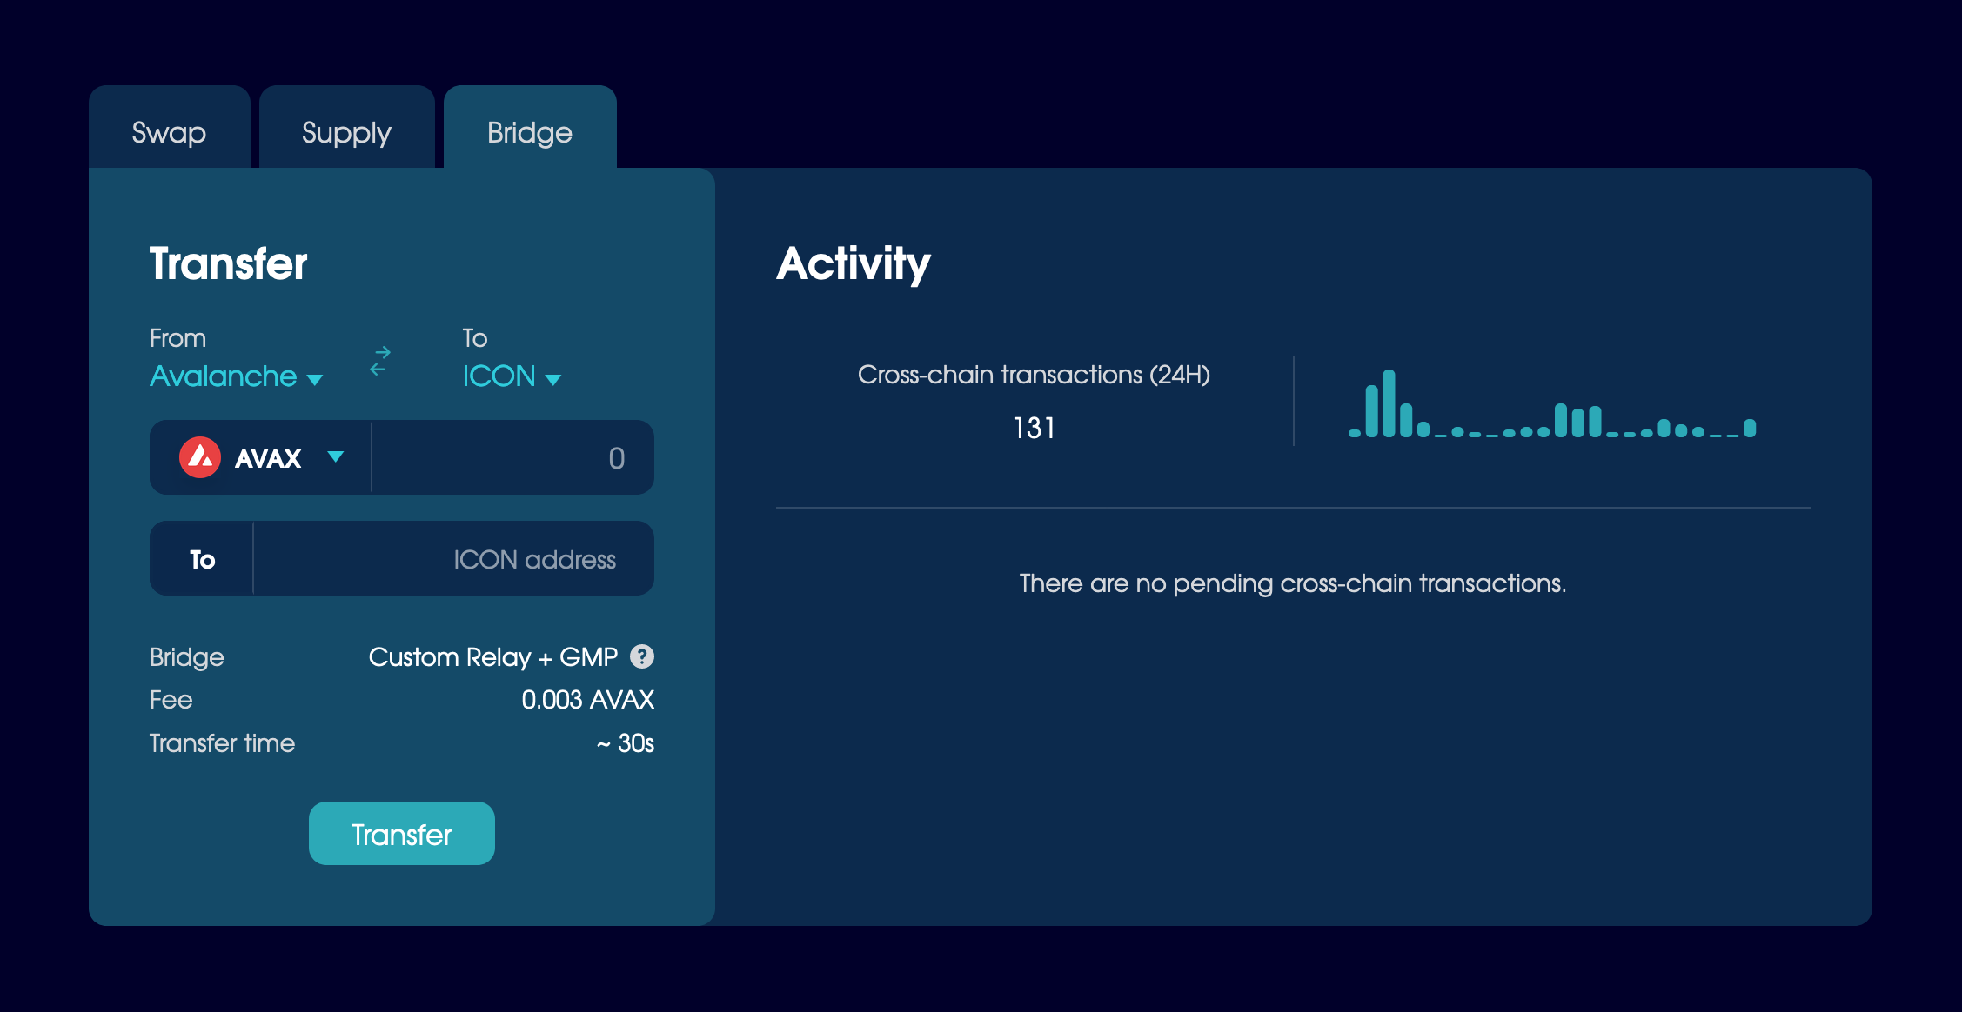Switch to the Swap tab
This screenshot has height=1012, width=1962.
point(169,132)
